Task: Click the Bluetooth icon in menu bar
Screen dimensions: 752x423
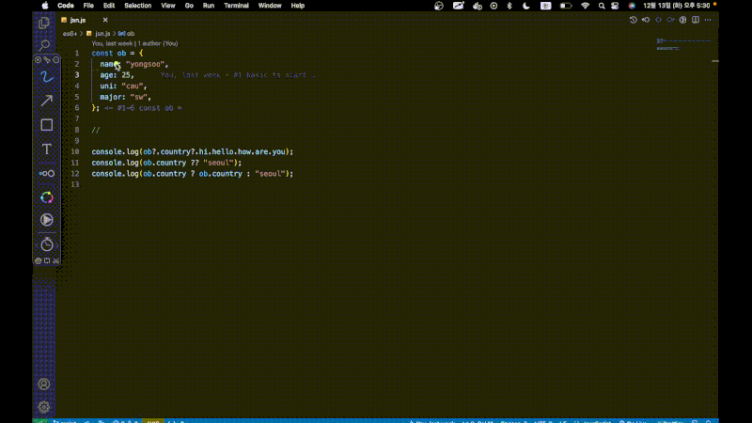Action: (x=509, y=6)
